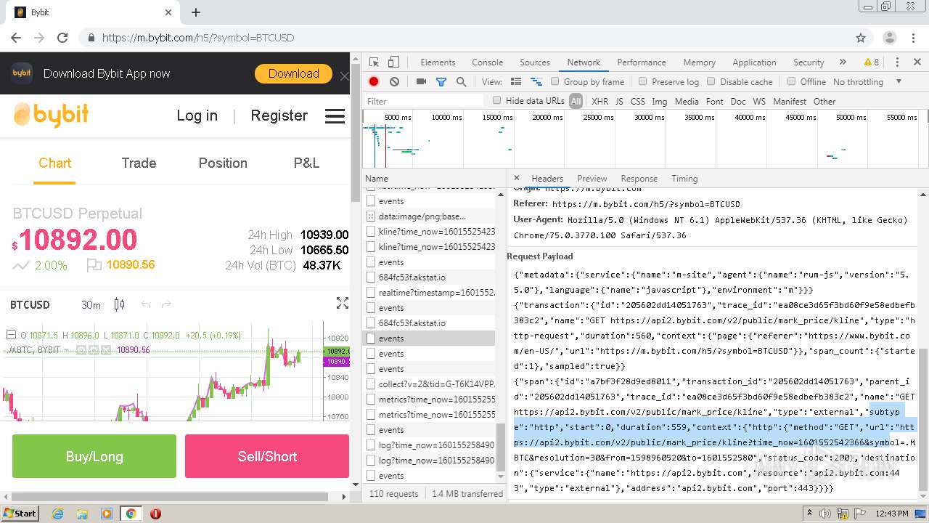The image size is (929, 523).
Task: Toggle the network filter funnel icon
Action: 441,82
